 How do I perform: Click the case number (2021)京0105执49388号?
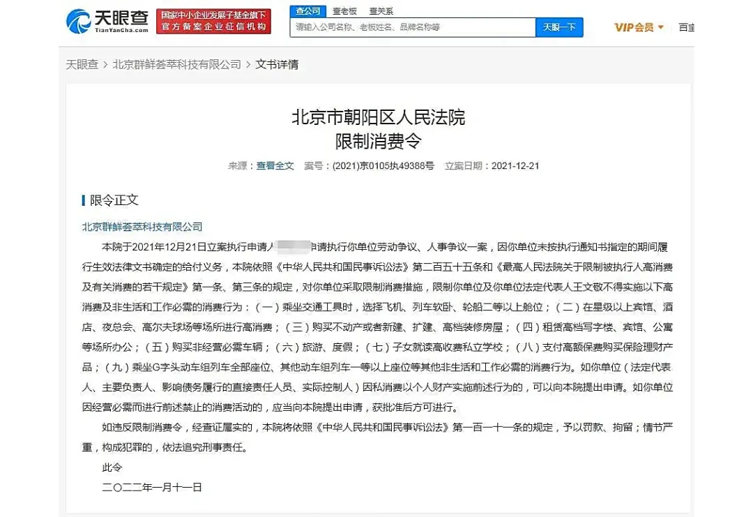click(383, 166)
